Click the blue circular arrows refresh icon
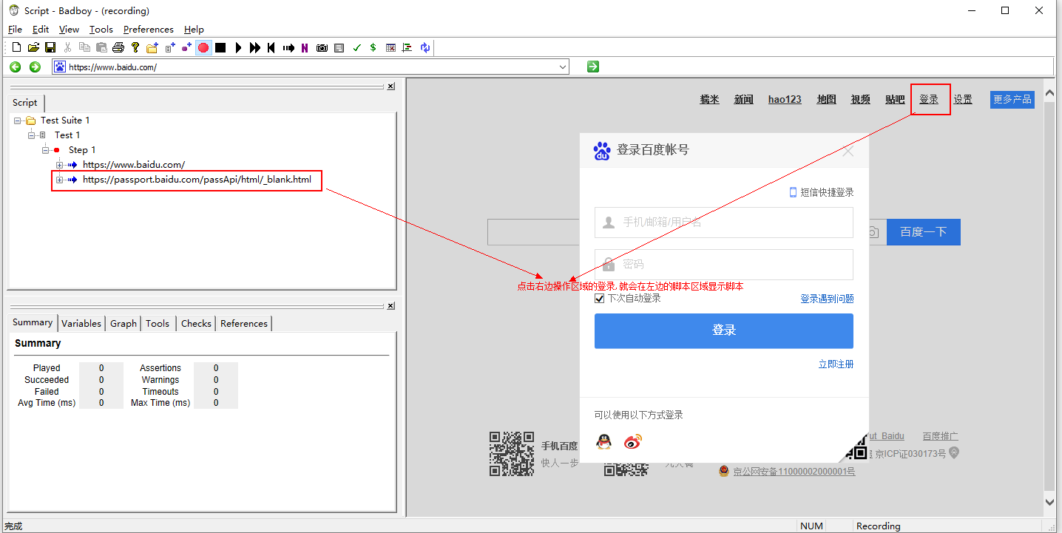Image resolution: width=1062 pixels, height=533 pixels. pos(425,47)
